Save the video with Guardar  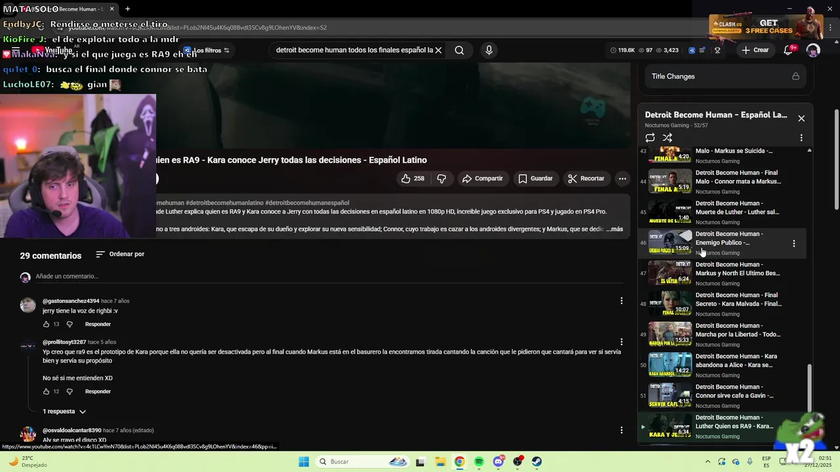[535, 178]
